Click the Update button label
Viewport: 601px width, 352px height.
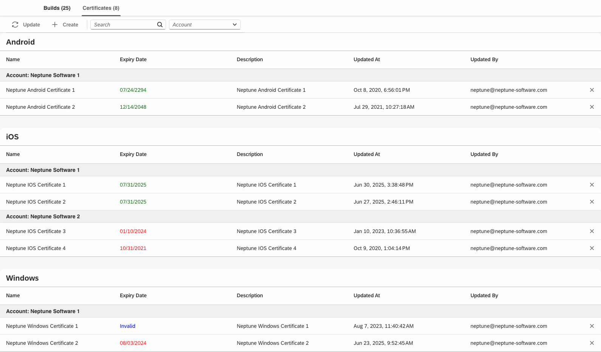pos(31,25)
